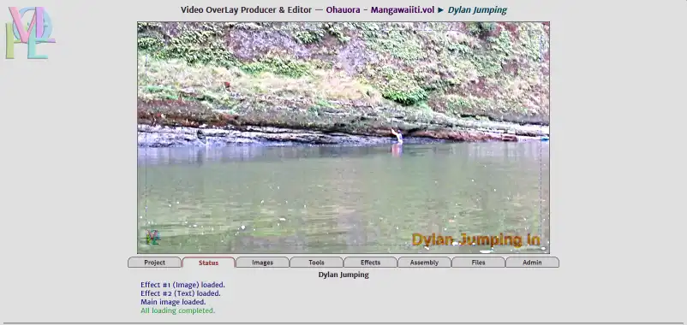Go to the Effects tab
The image size is (687, 325).
point(370,263)
